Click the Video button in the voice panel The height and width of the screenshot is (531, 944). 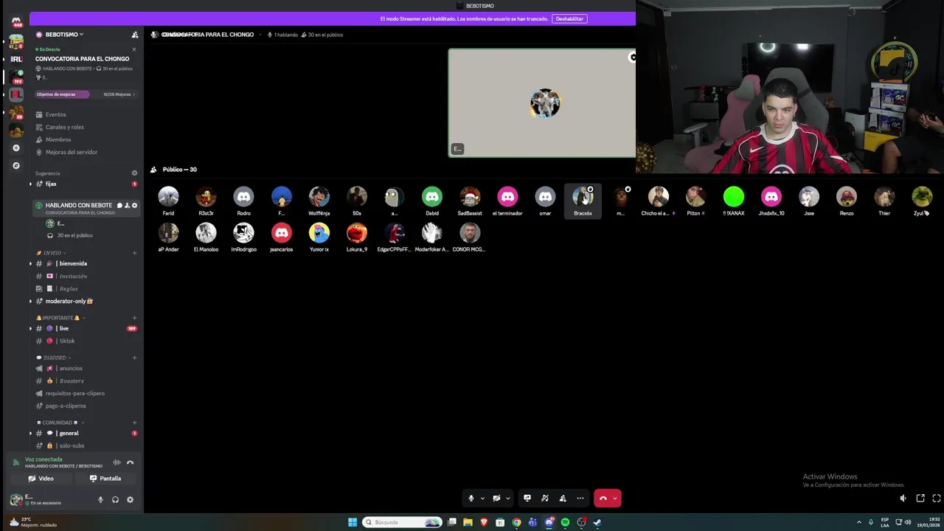click(x=41, y=479)
